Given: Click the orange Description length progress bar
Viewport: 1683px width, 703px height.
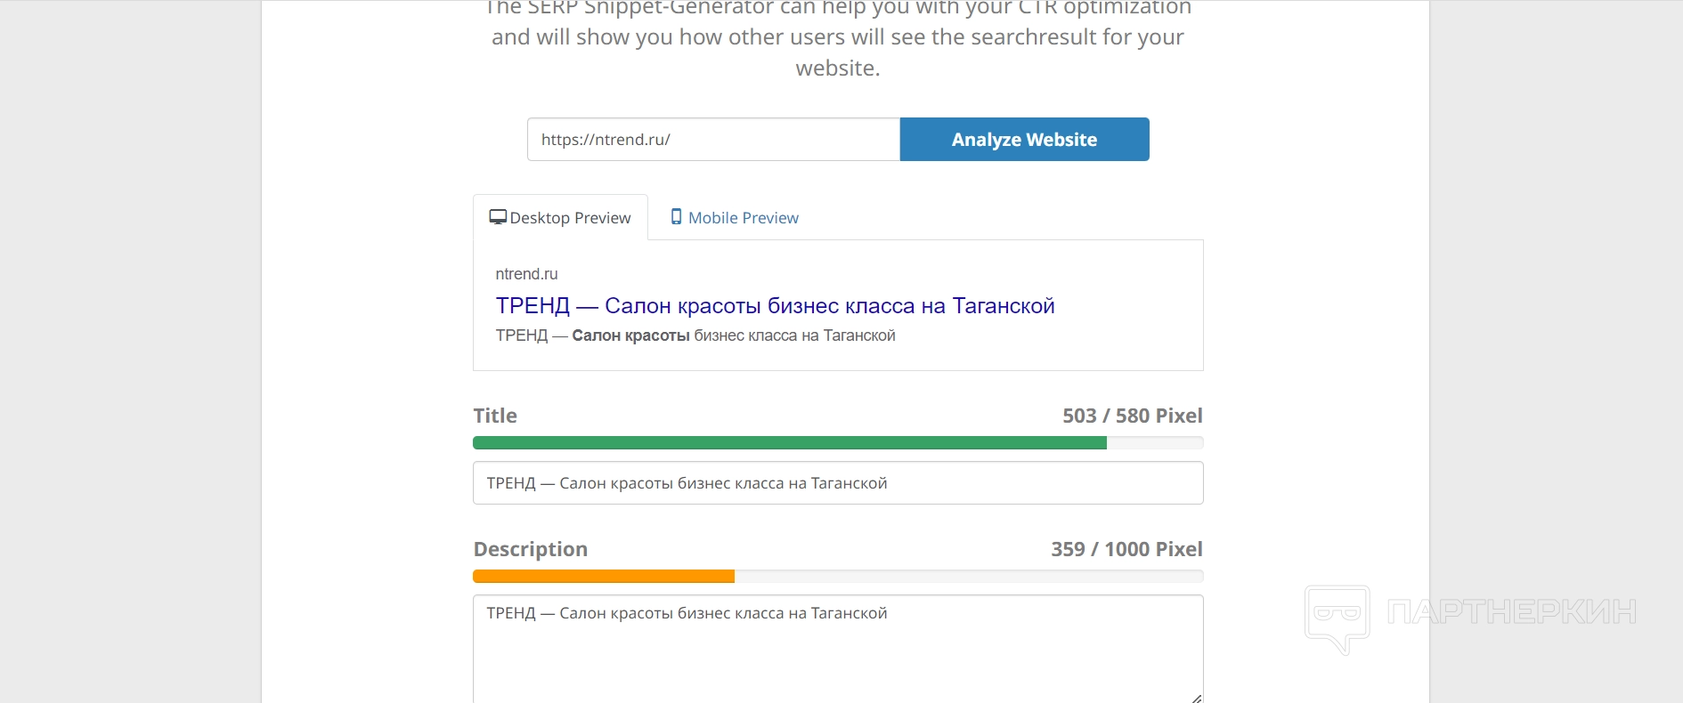Looking at the screenshot, I should [604, 577].
